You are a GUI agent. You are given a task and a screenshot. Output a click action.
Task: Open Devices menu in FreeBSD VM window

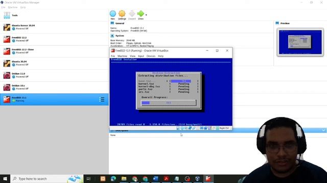[151, 56]
